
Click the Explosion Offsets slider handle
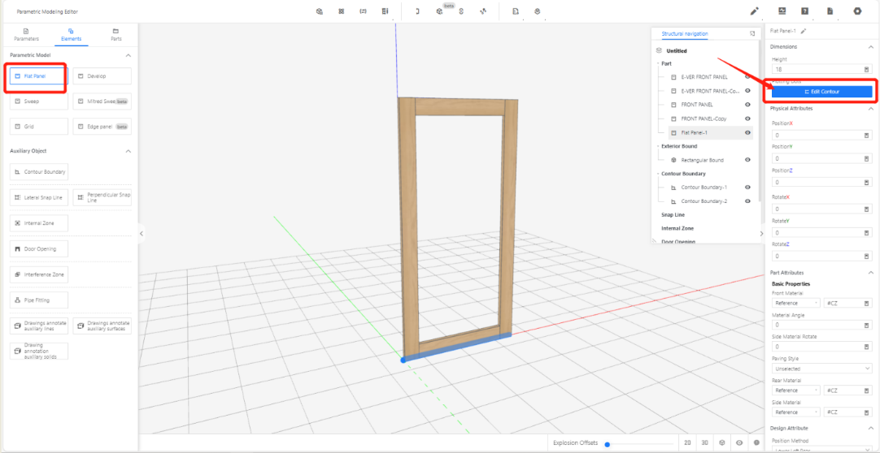[x=608, y=444]
